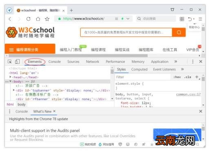Click the page horizontal scrollbar
210x152 pixels.
point(78,56)
